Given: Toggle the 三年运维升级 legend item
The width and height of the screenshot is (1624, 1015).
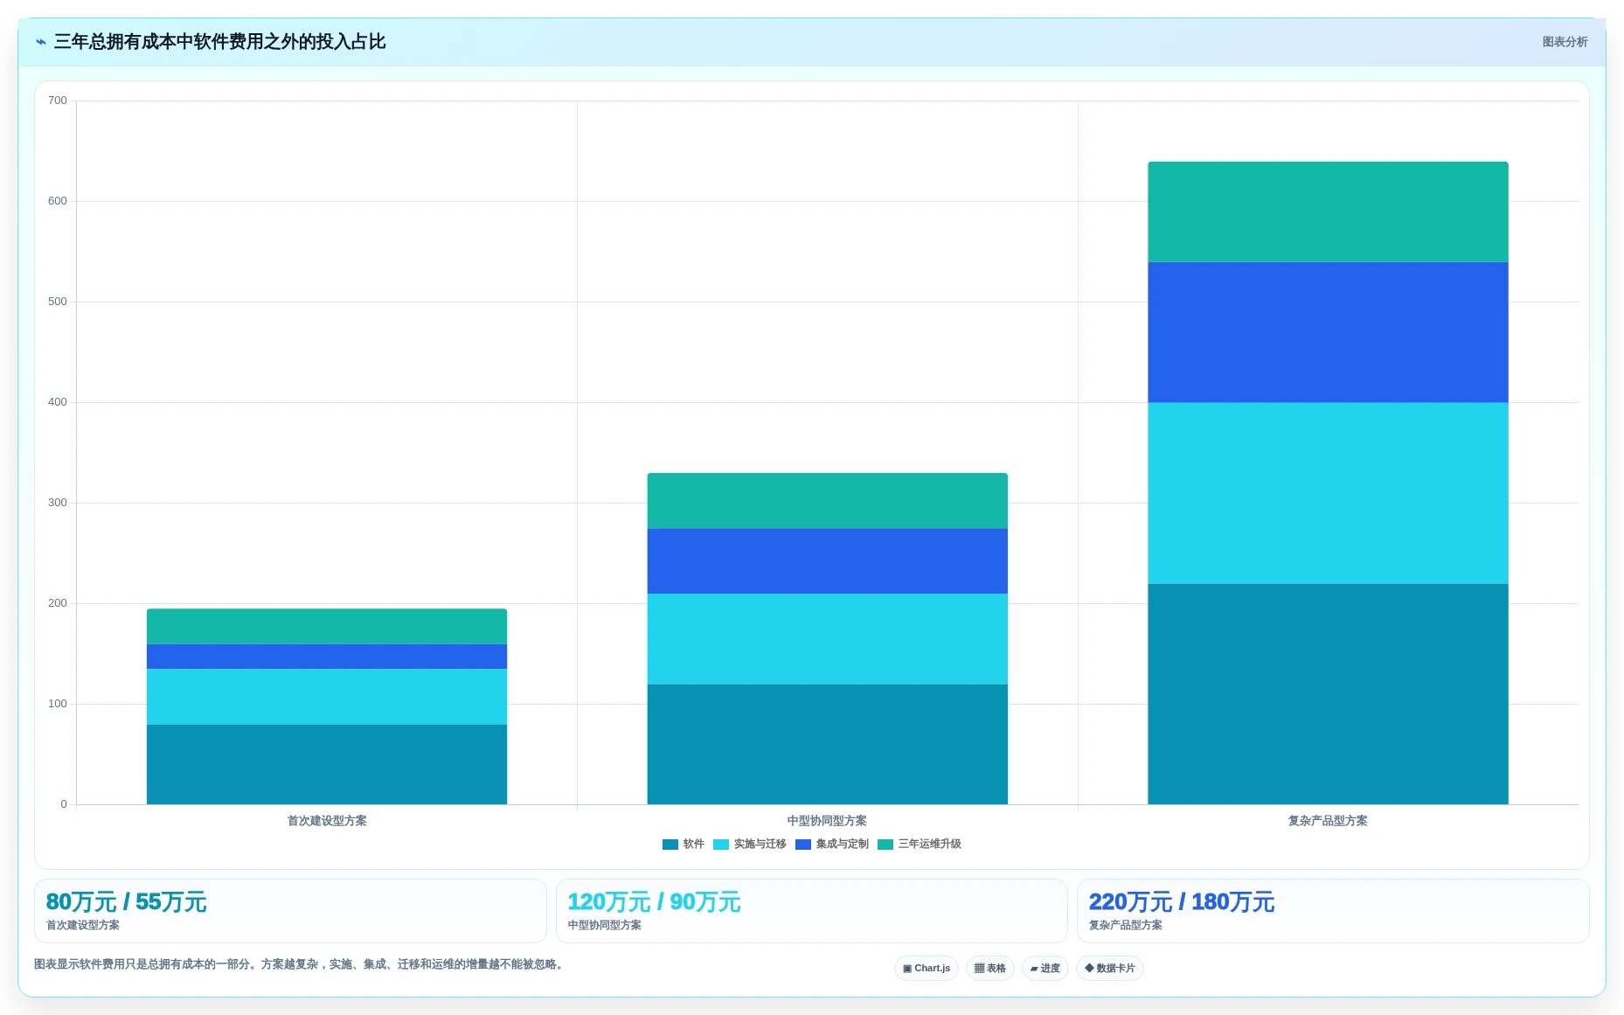Looking at the screenshot, I should (920, 844).
